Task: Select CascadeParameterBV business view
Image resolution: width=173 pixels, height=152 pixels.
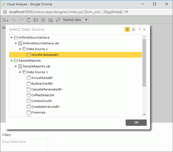Action: point(47,89)
